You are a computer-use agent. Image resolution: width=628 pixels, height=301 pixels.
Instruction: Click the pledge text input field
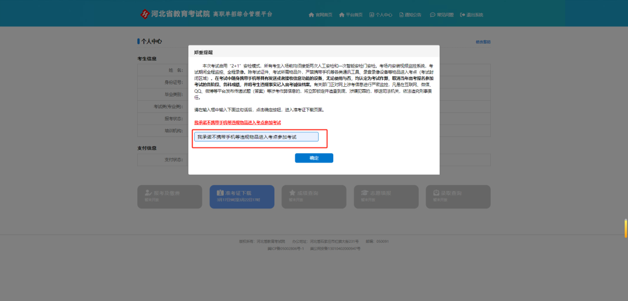click(x=256, y=137)
